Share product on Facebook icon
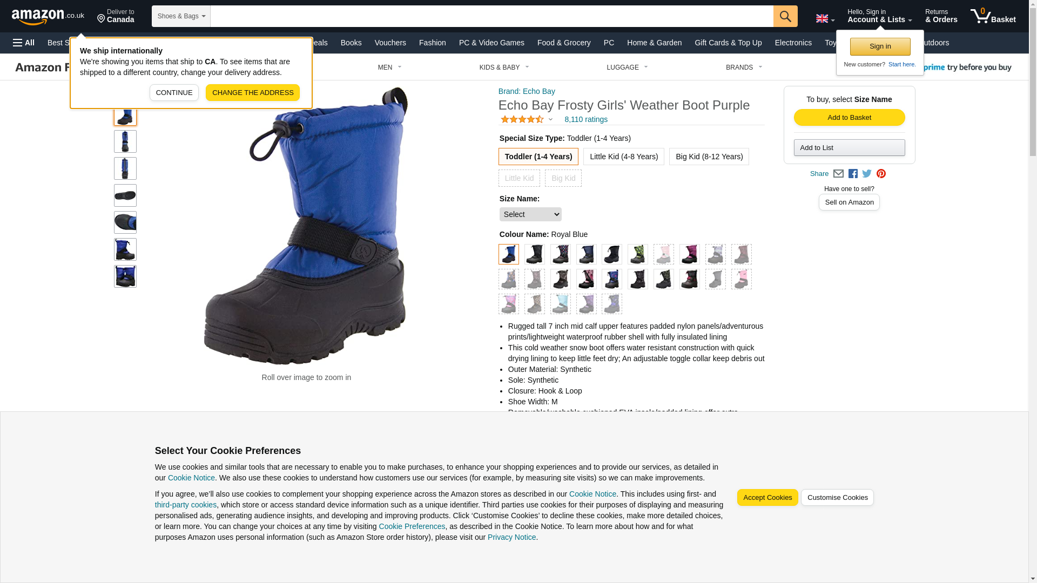The image size is (1037, 583). 853,174
